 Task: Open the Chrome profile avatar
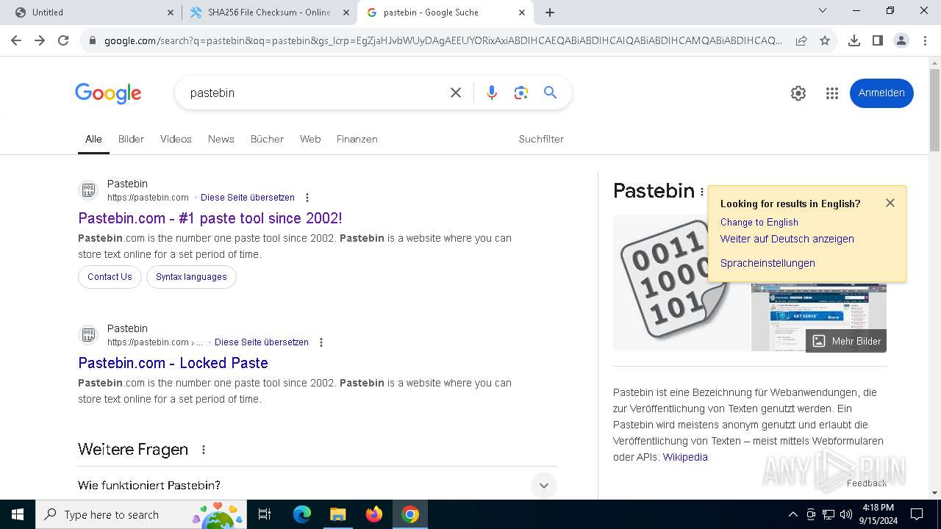pos(901,40)
